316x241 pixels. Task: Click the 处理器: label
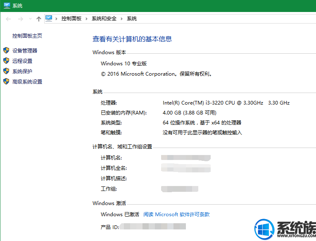(x=109, y=103)
